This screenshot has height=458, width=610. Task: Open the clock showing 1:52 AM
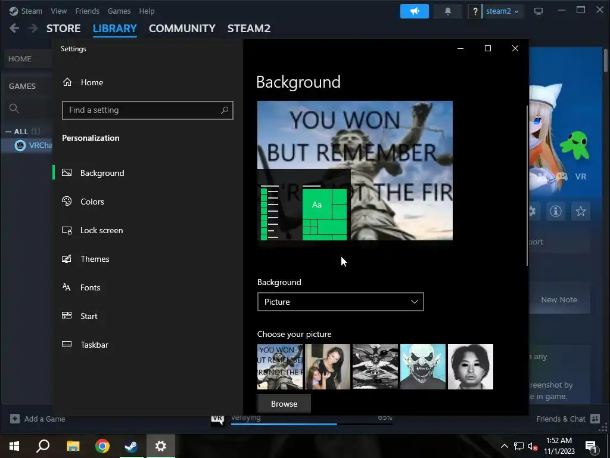(559, 446)
